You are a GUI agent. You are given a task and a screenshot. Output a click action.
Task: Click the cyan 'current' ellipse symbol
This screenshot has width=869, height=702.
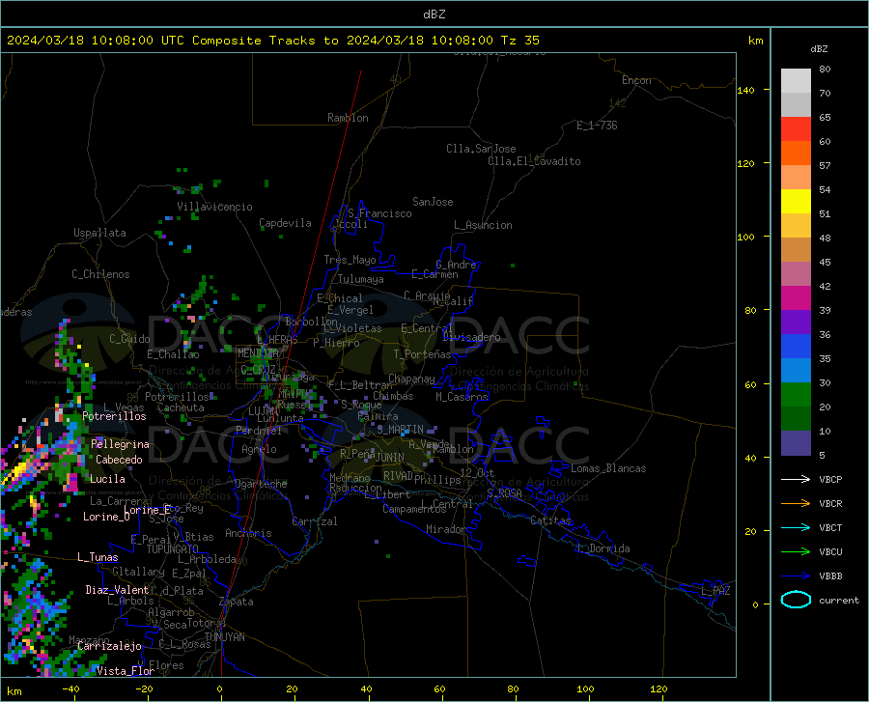coord(796,600)
